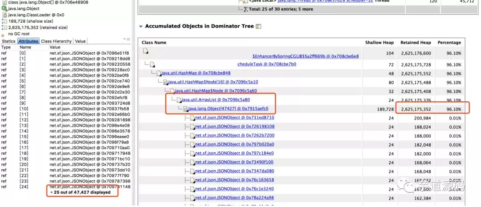Open the Class Hierarchy tab
This screenshot has width=481, height=207.
coord(56,41)
